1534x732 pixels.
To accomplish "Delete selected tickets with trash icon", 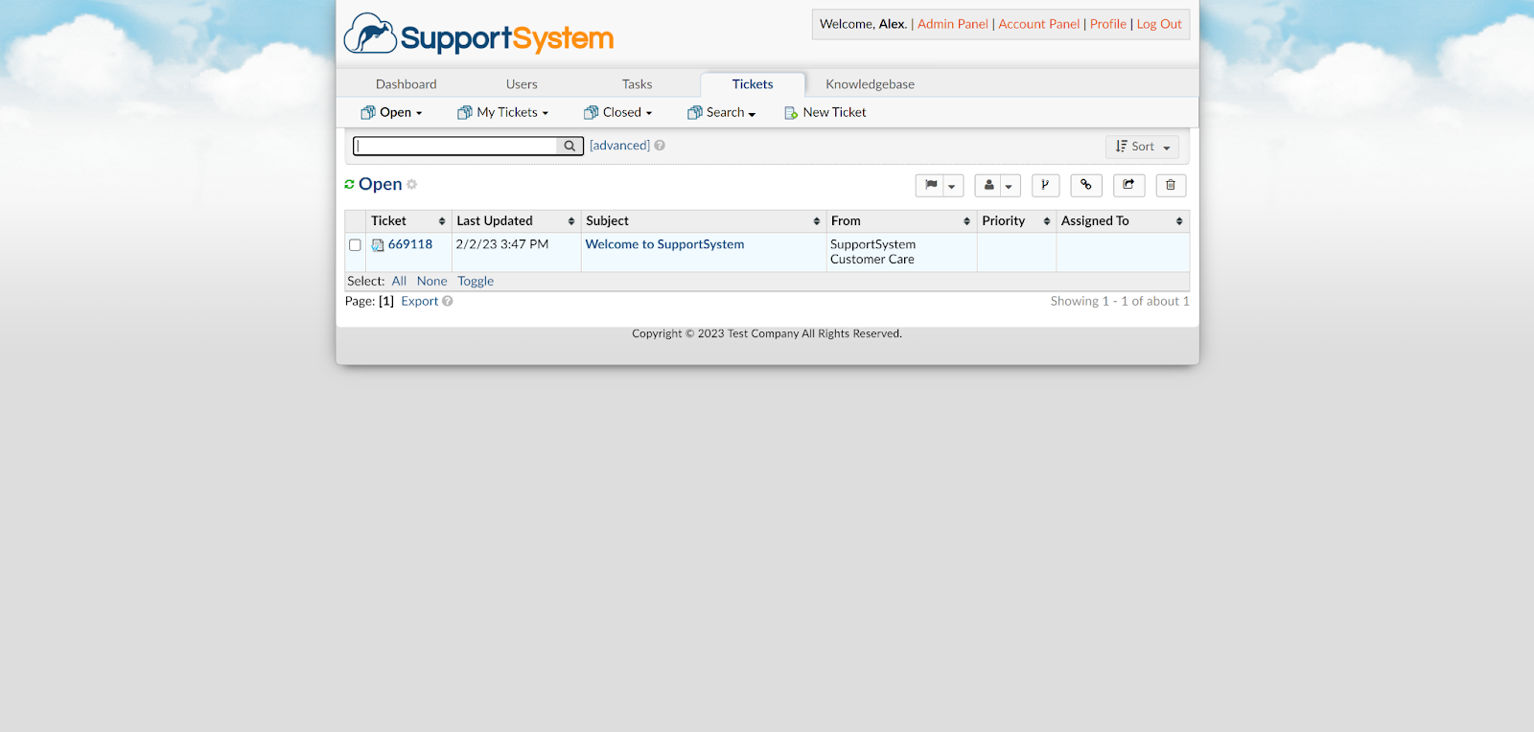I will (x=1171, y=185).
